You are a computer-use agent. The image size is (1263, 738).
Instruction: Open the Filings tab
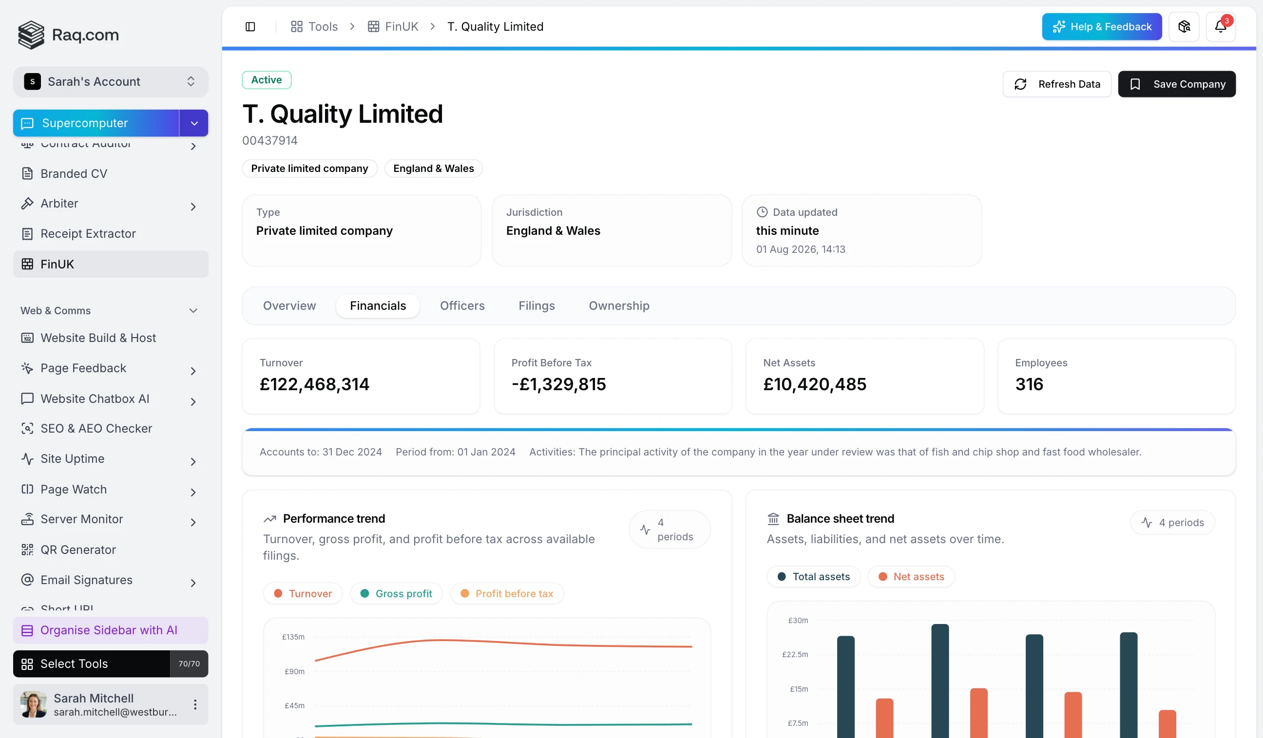[536, 305]
